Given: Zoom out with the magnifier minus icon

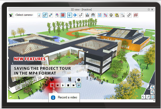Looking at the screenshot, I should pos(153,92).
